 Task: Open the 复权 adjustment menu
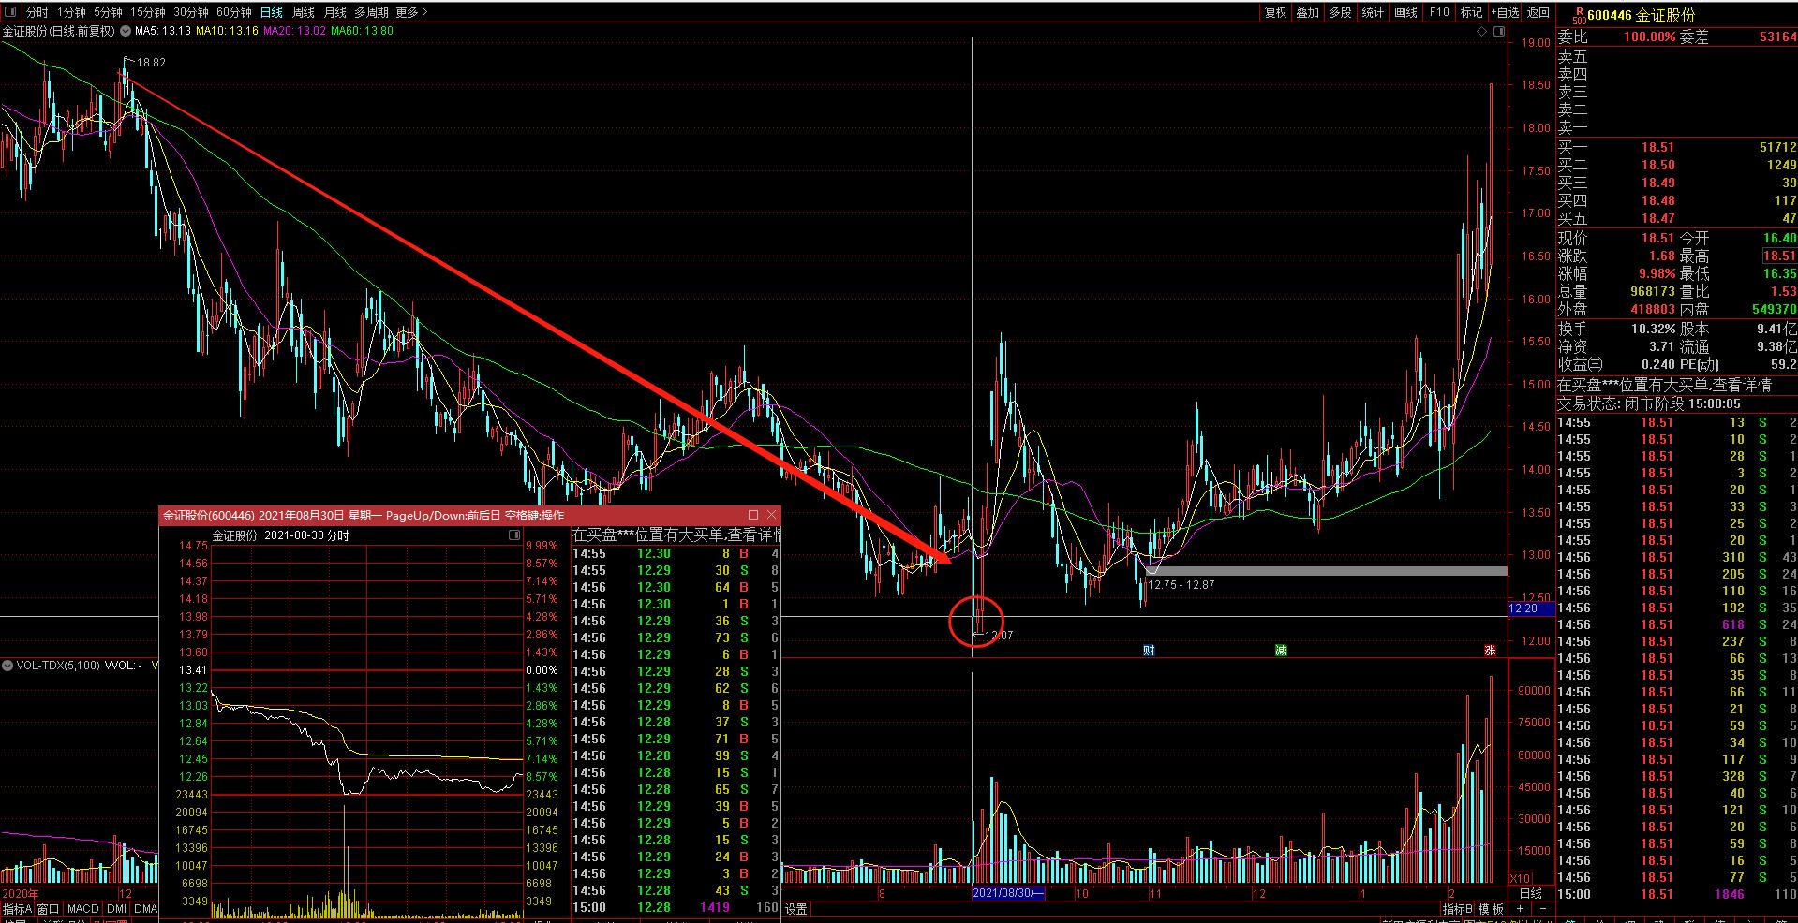pos(1275,12)
